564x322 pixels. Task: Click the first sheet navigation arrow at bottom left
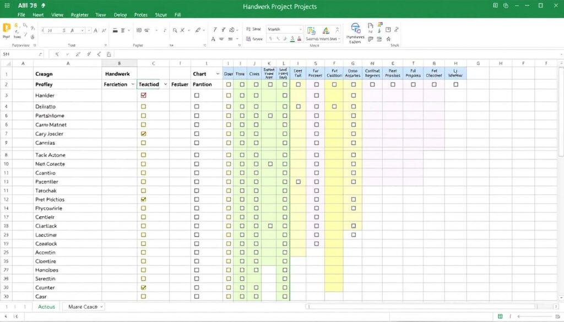[x=7, y=307]
